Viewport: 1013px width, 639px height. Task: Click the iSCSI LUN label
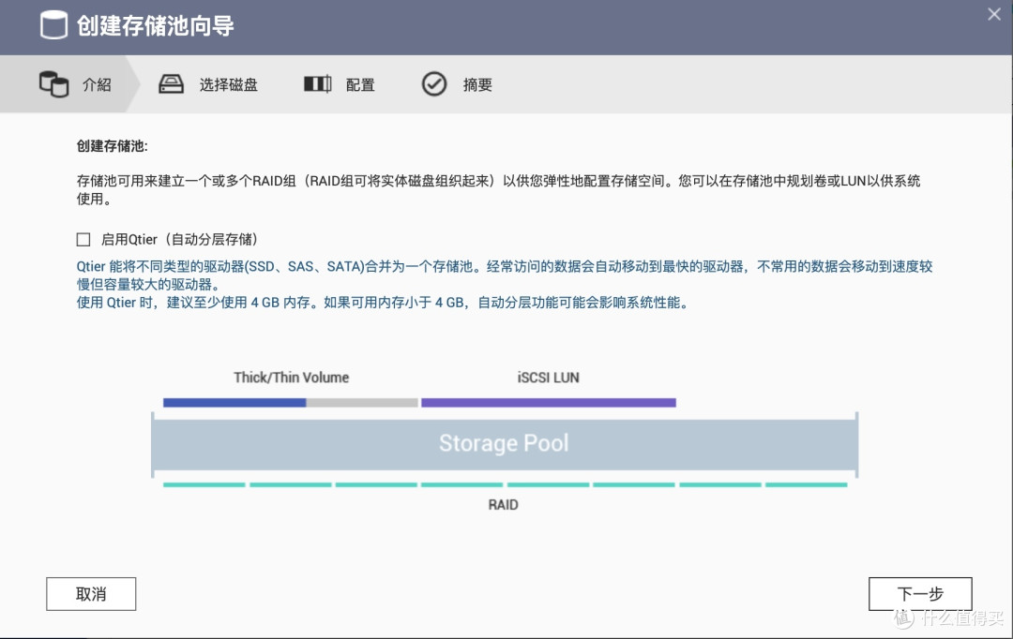click(x=549, y=378)
